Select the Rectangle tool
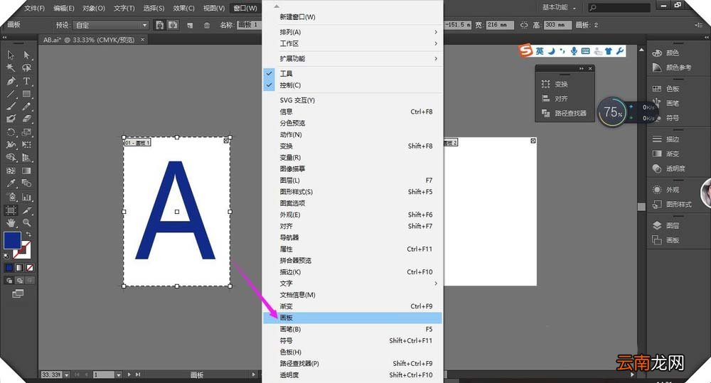 [x=27, y=94]
